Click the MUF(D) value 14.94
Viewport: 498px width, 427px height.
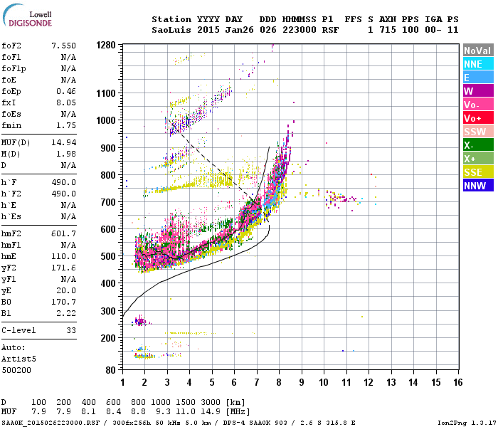point(63,142)
